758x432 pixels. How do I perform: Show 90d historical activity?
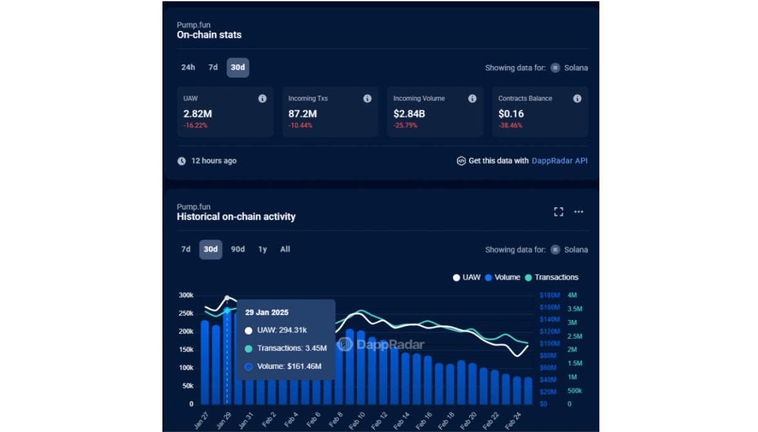[x=238, y=249]
